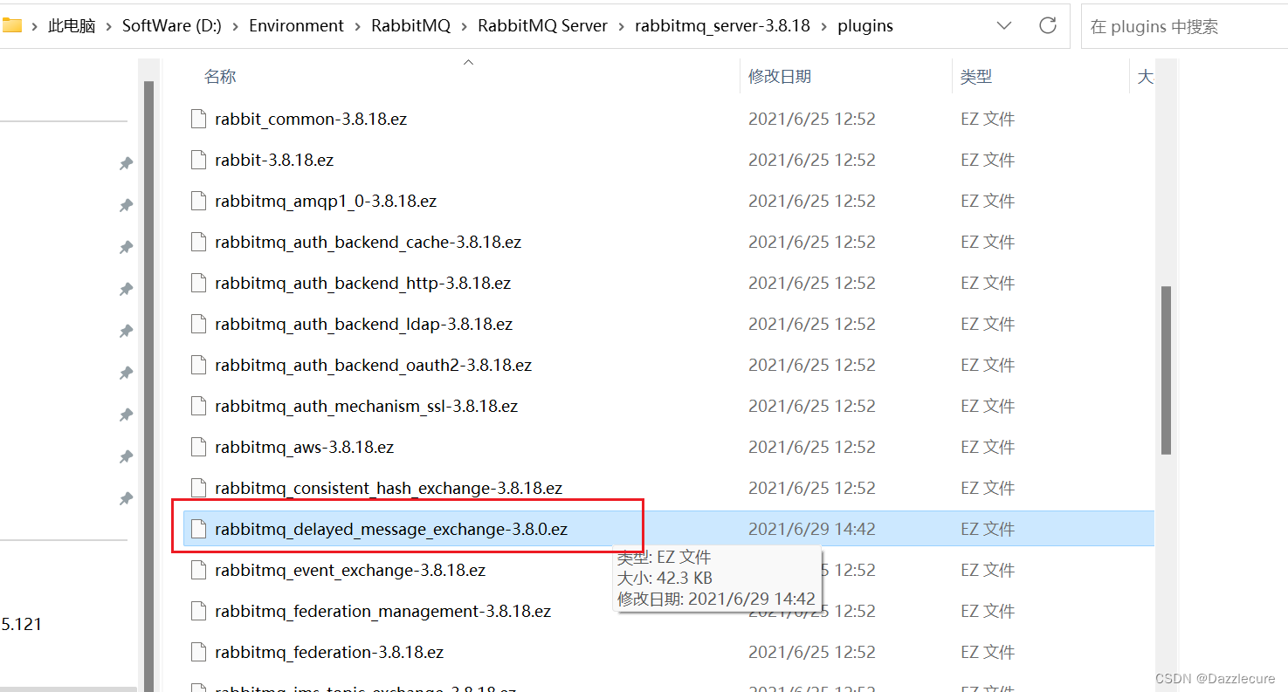Click EZ 文件 type of rabbitmq_delayed_message_exchange row

pos(988,529)
